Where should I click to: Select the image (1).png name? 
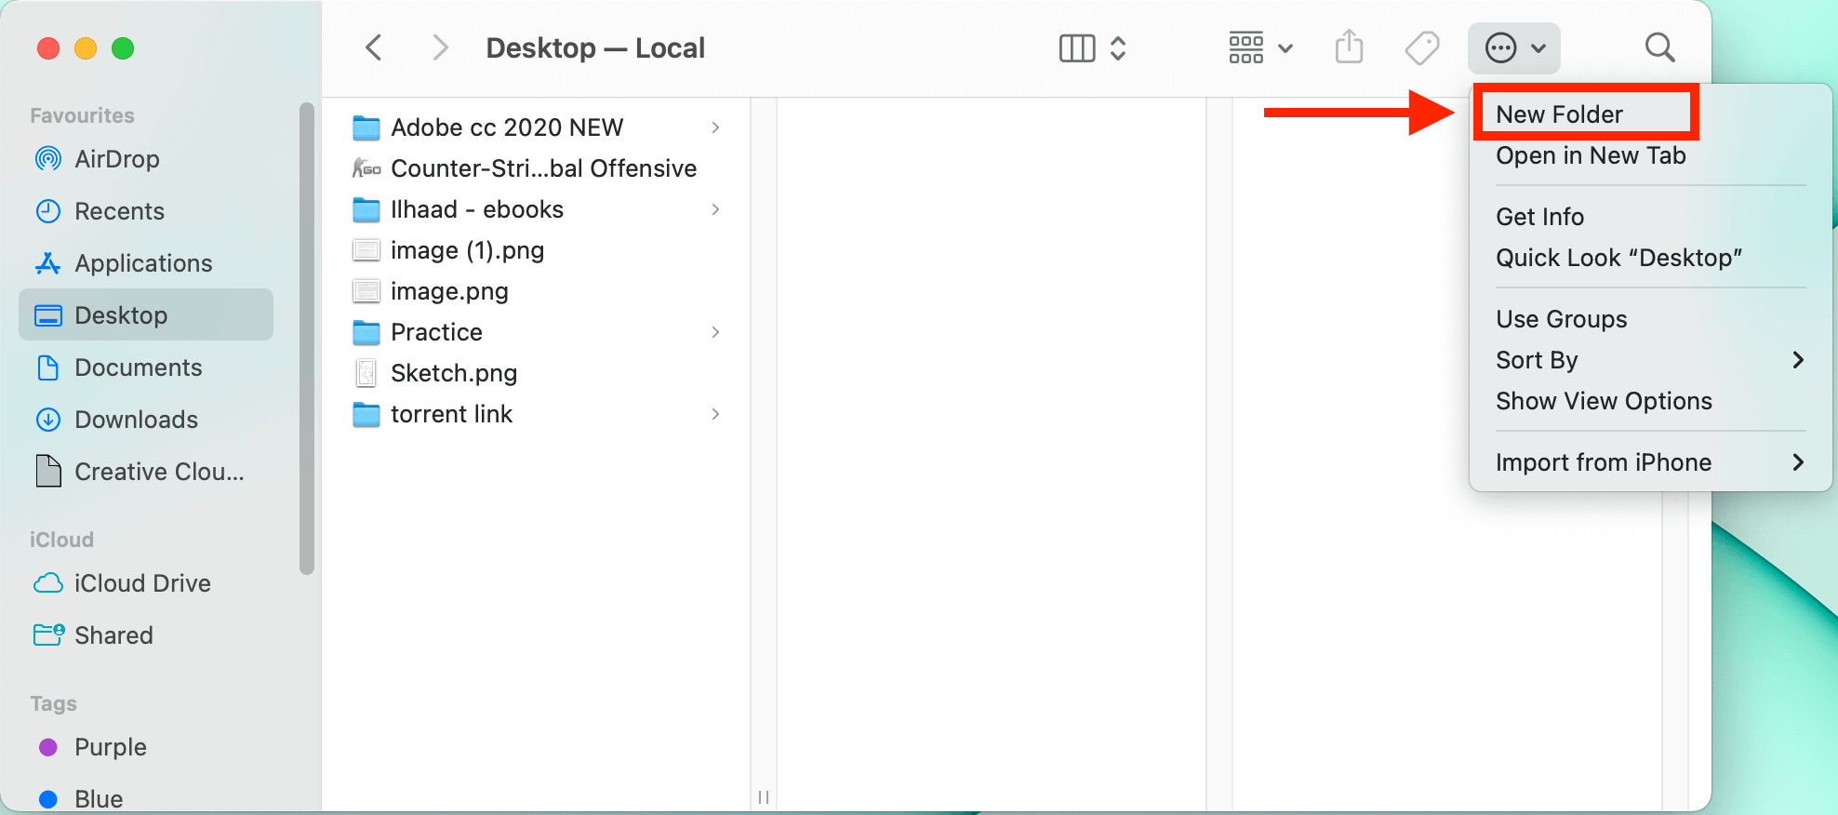(467, 250)
